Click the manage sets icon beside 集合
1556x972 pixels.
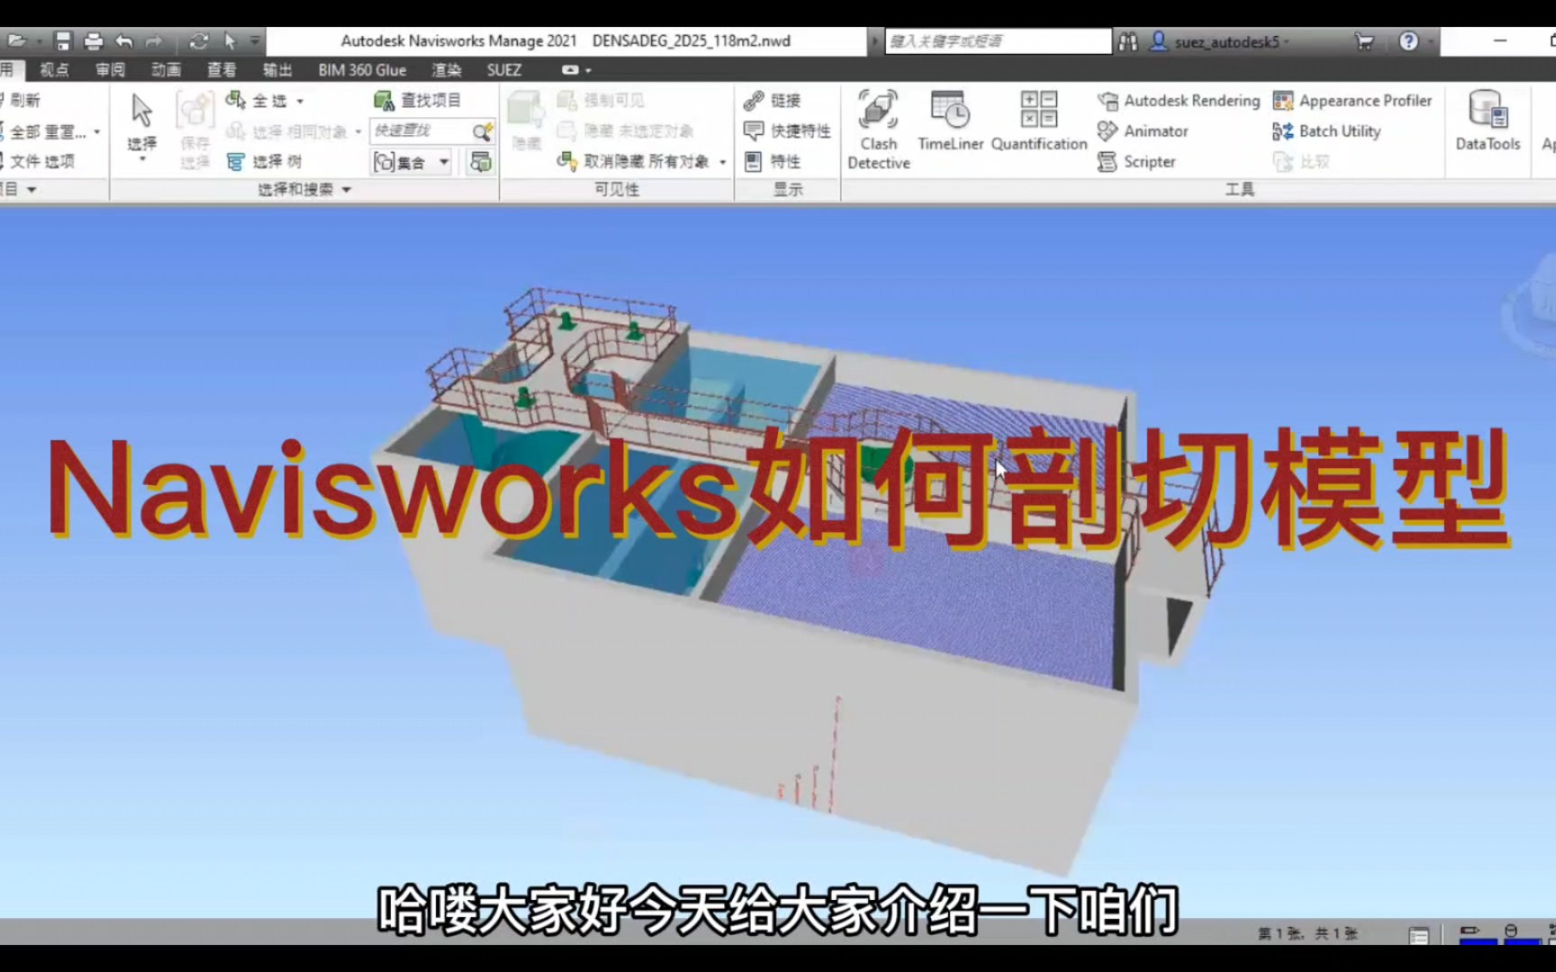481,162
